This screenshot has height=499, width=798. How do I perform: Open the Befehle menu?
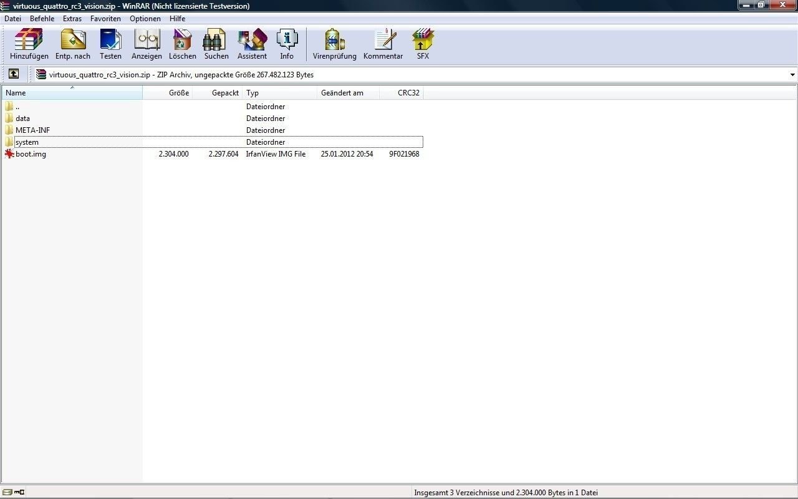pyautogui.click(x=42, y=19)
